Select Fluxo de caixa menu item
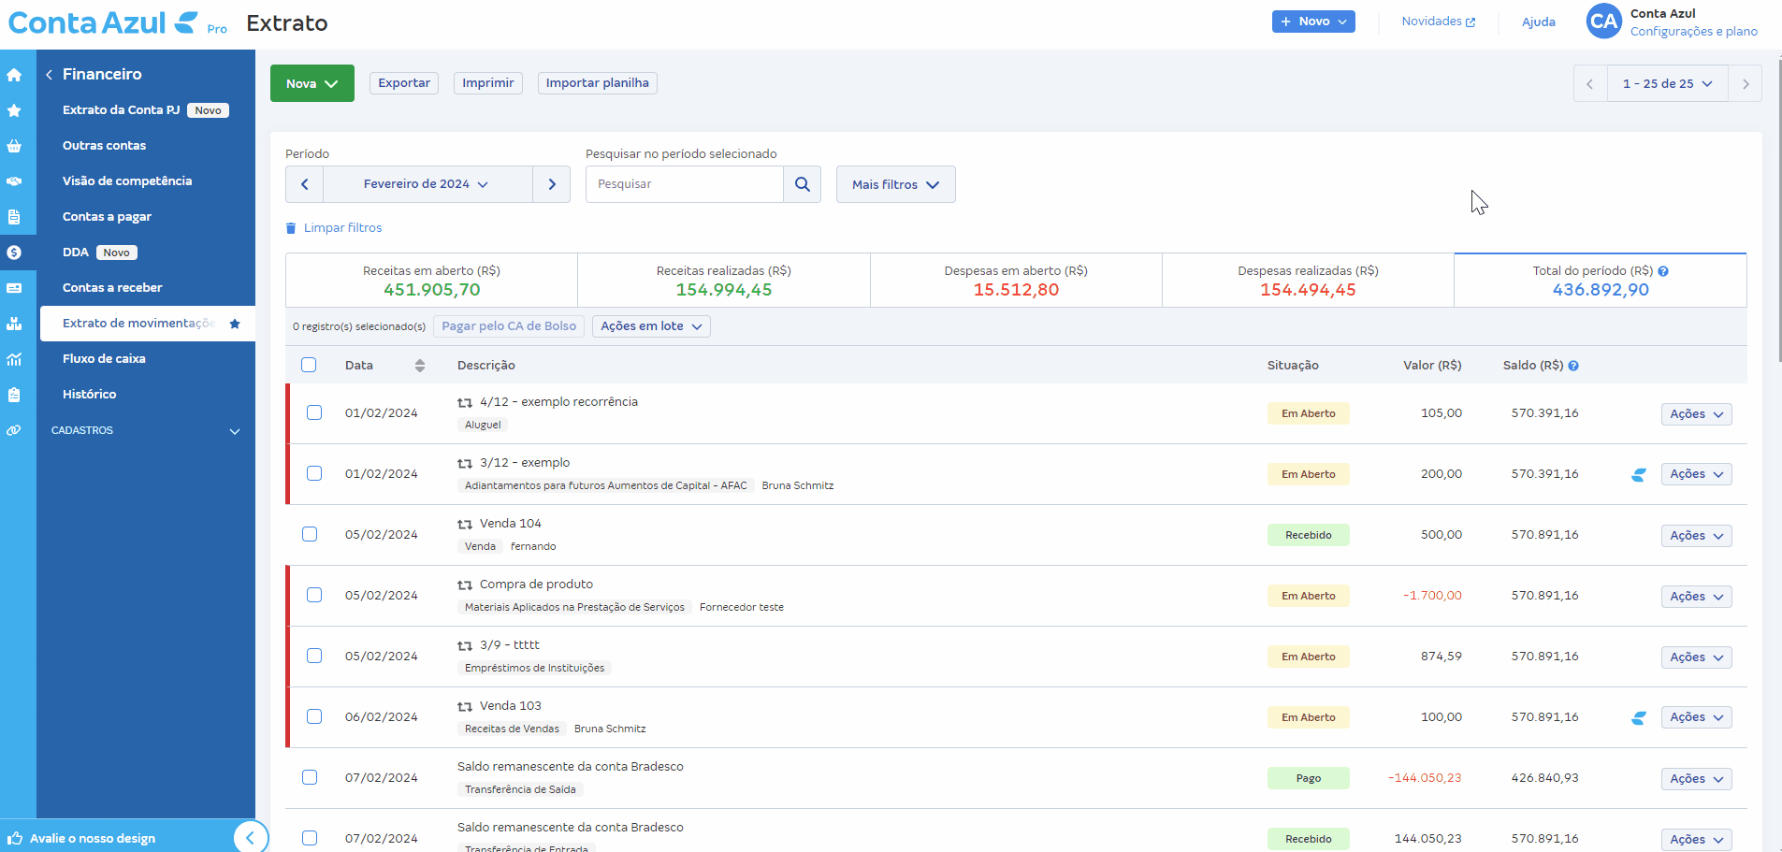The height and width of the screenshot is (852, 1782). (104, 359)
